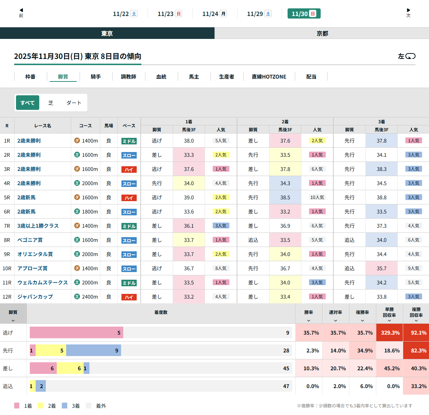Open the 騎手 trend tab

[x=96, y=77]
